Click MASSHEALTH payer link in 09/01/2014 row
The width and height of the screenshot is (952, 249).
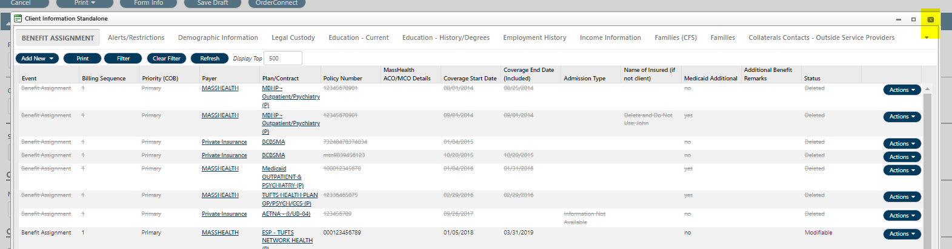[220, 115]
